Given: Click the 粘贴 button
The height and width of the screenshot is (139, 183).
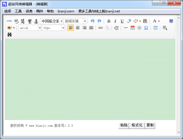Looking at the screenshot, I should click(124, 126).
